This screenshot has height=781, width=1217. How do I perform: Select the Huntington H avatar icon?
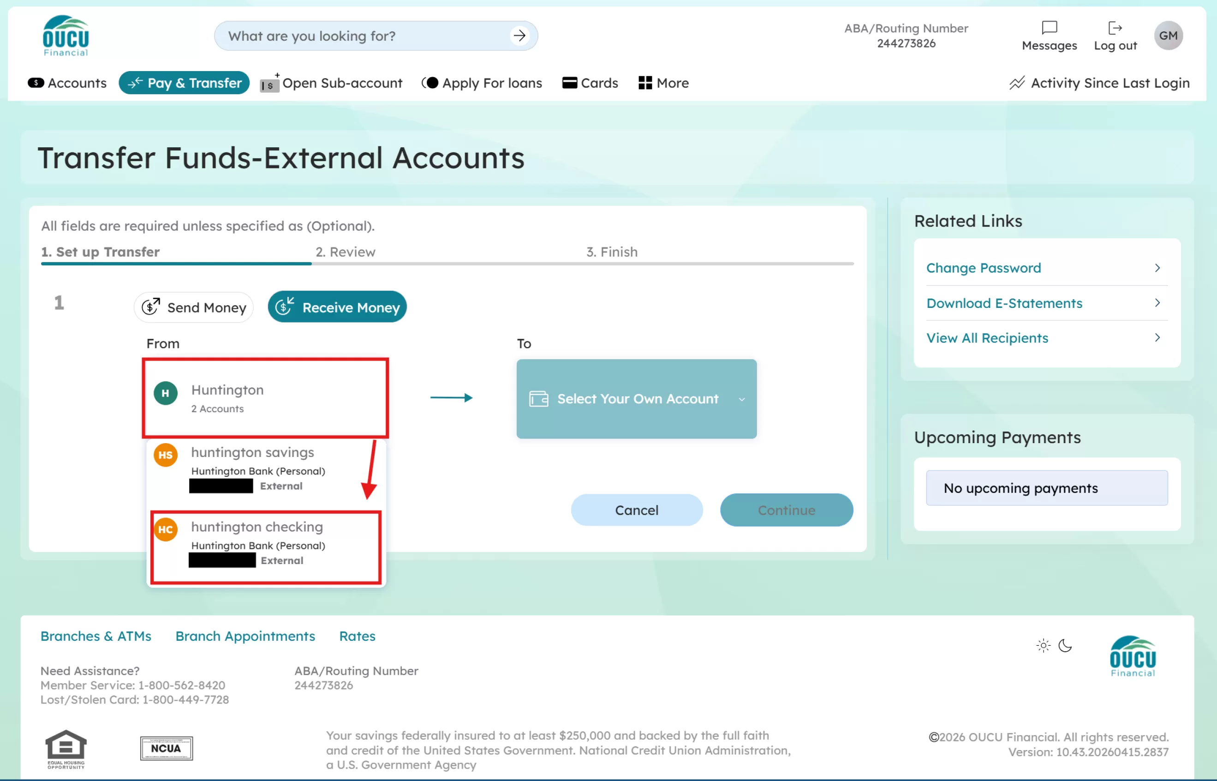pyautogui.click(x=165, y=393)
